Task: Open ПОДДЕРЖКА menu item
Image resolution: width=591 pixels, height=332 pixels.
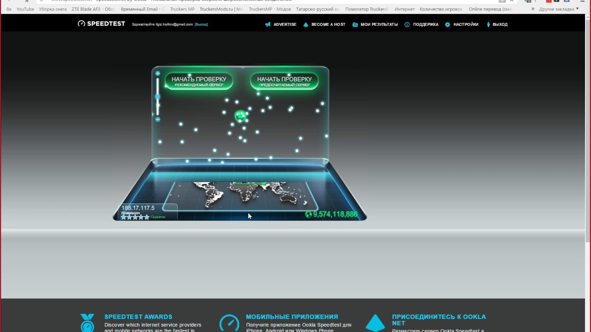Action: pyautogui.click(x=426, y=24)
